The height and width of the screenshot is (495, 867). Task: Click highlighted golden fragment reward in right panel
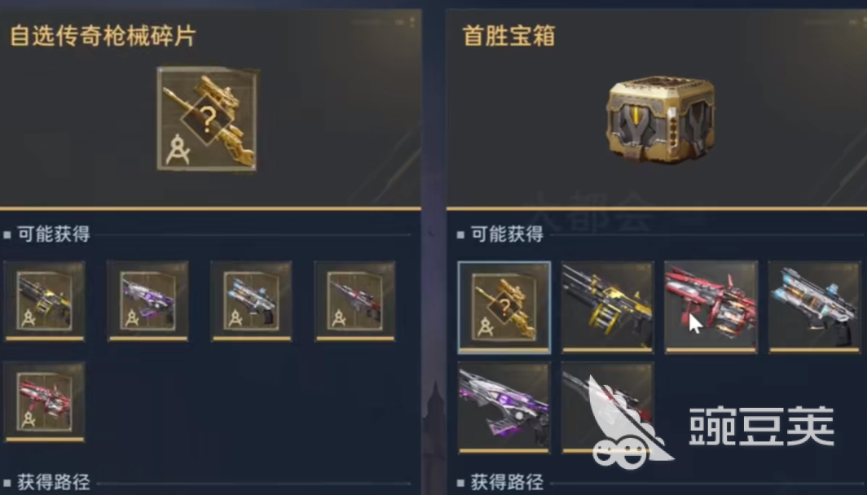pyautogui.click(x=504, y=307)
